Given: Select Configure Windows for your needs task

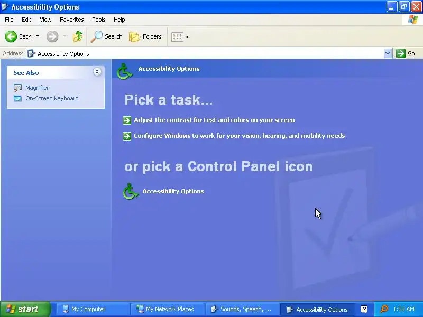Looking at the screenshot, I should pyautogui.click(x=240, y=136).
